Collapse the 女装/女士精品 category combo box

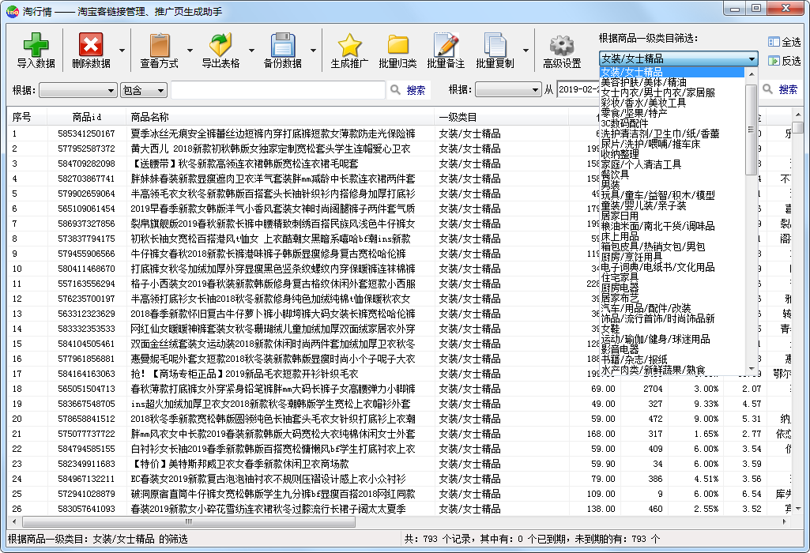tap(751, 59)
